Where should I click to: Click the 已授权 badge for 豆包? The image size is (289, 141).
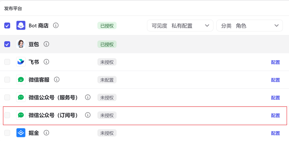coord(107,44)
